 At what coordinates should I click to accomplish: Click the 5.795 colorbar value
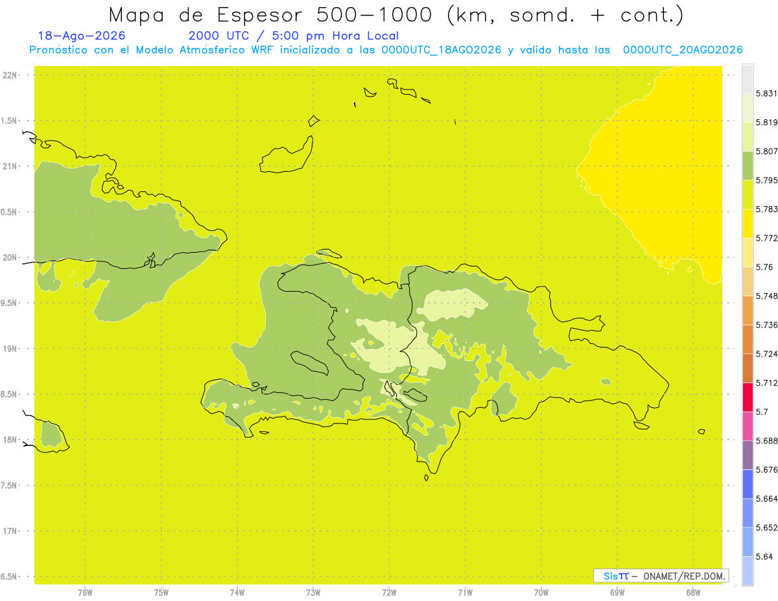click(x=766, y=180)
